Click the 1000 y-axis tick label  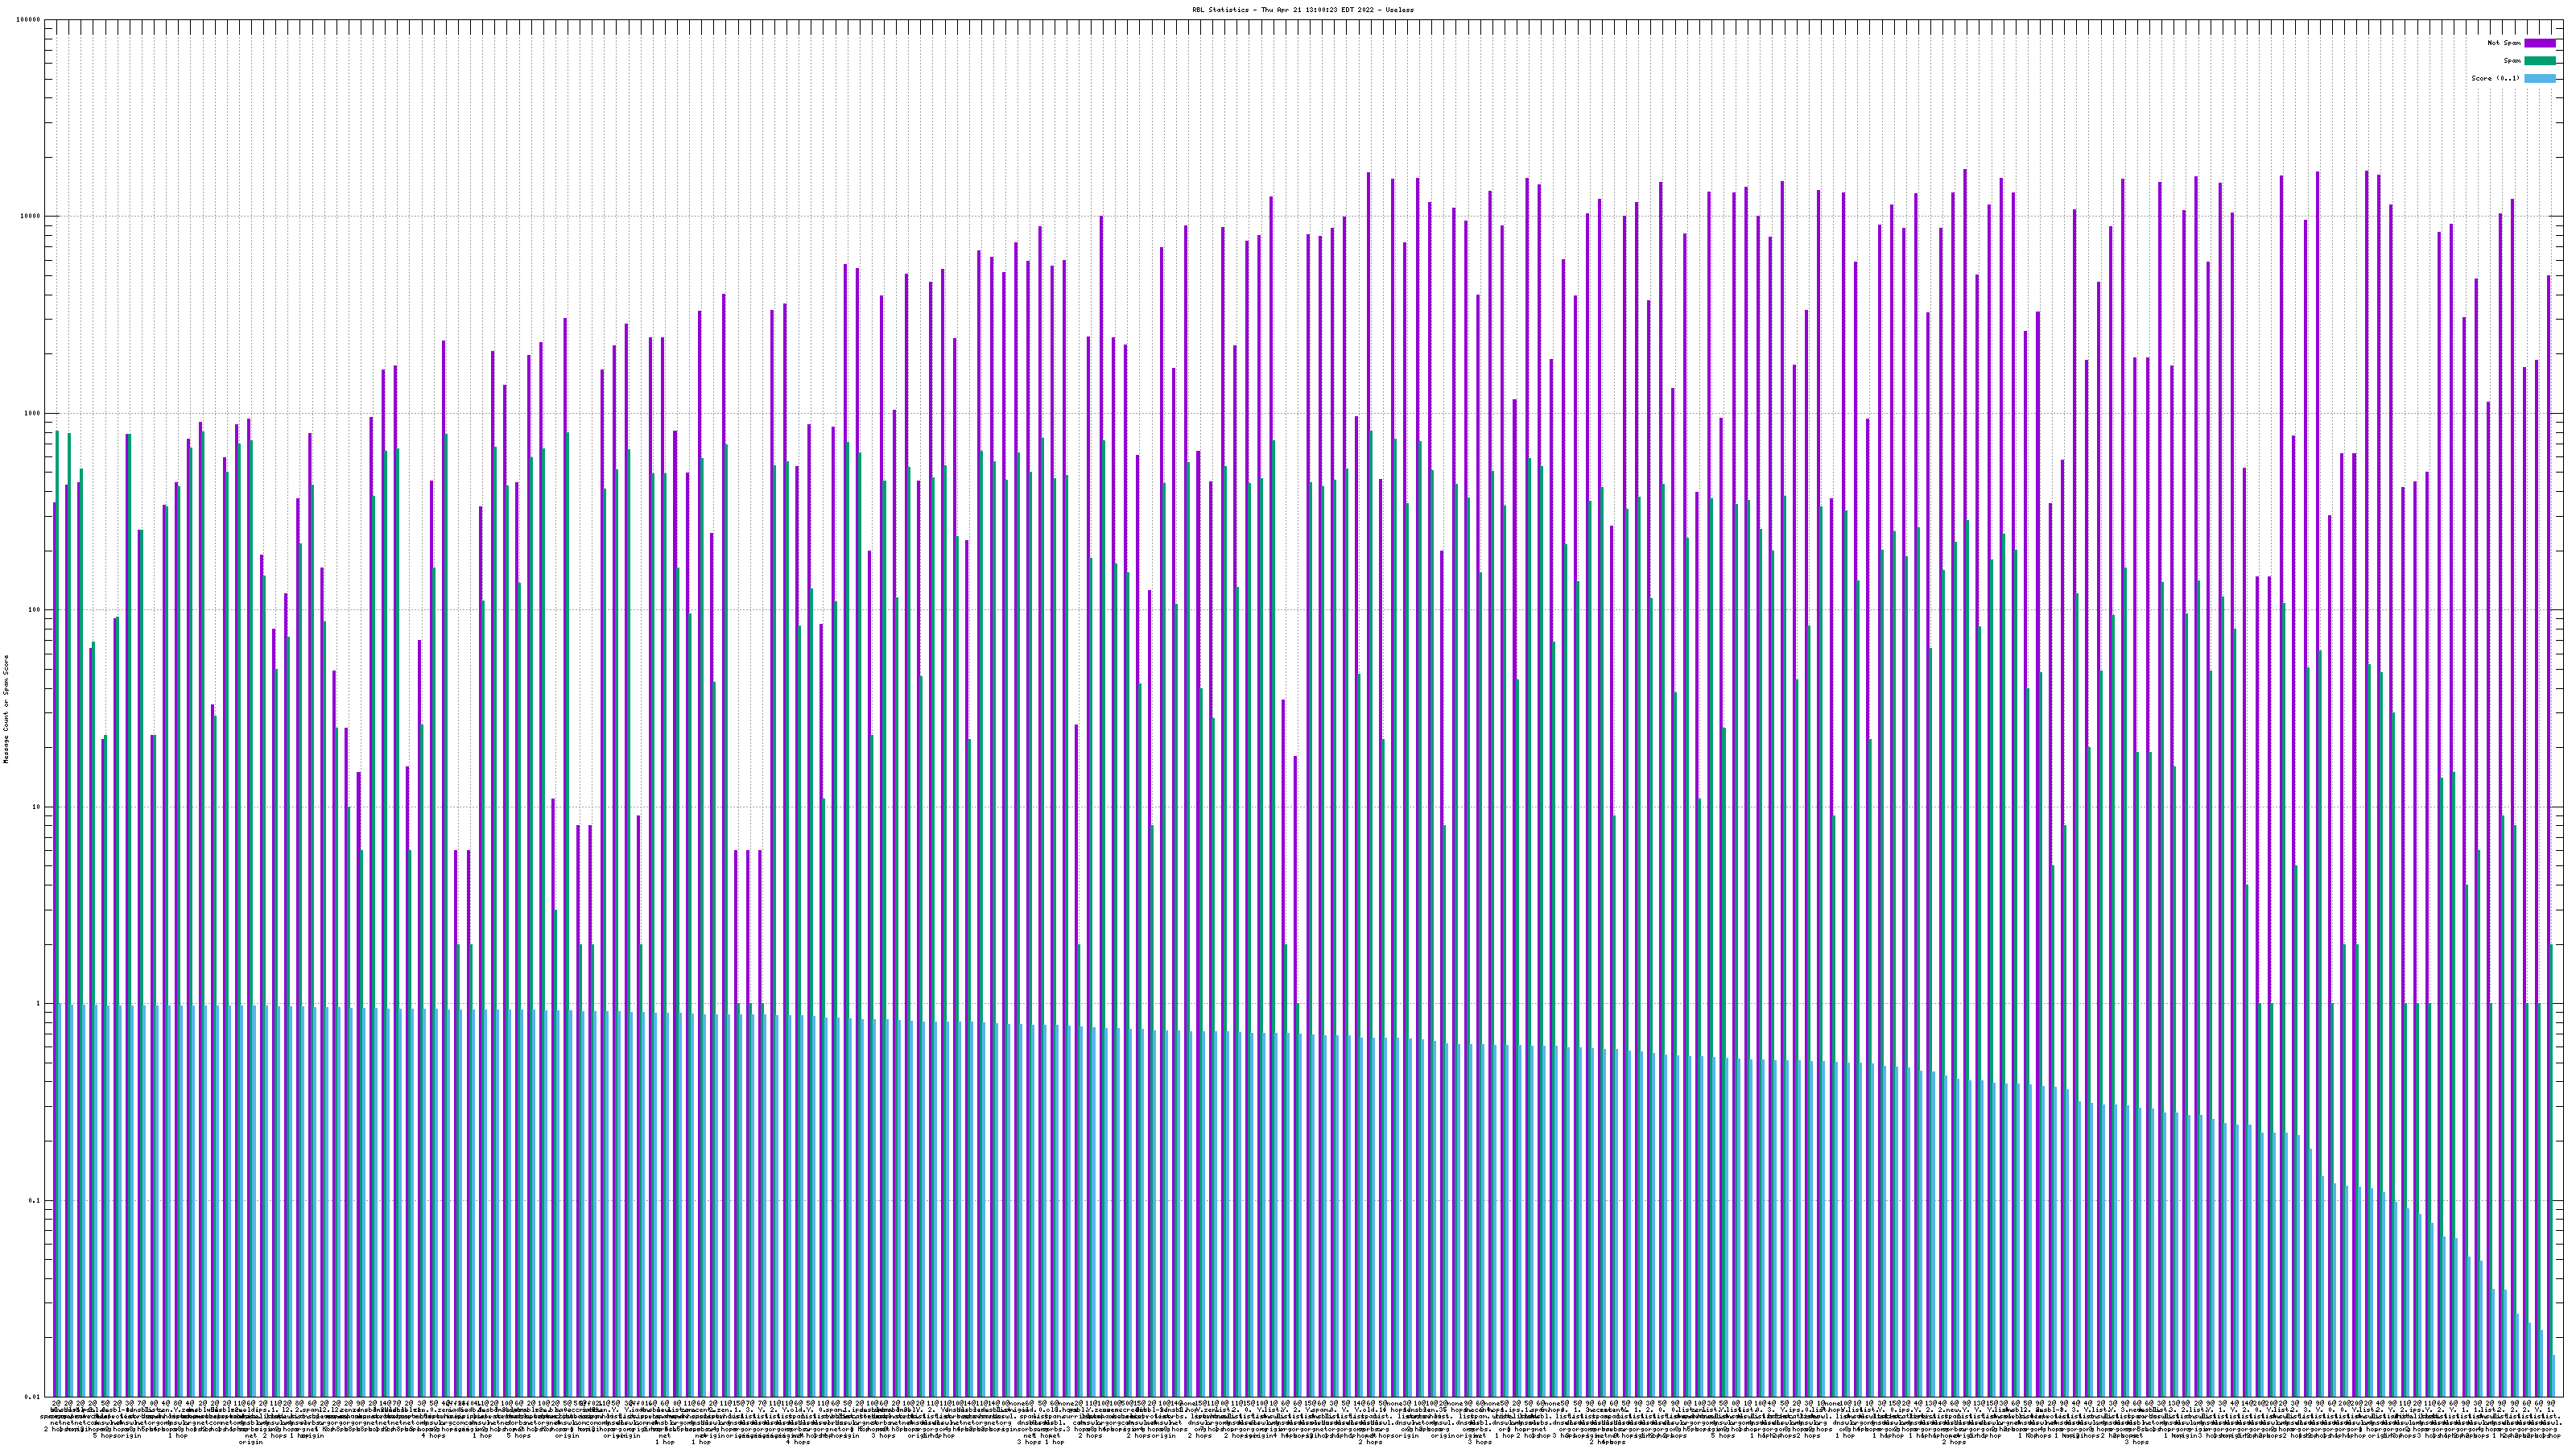click(x=33, y=414)
